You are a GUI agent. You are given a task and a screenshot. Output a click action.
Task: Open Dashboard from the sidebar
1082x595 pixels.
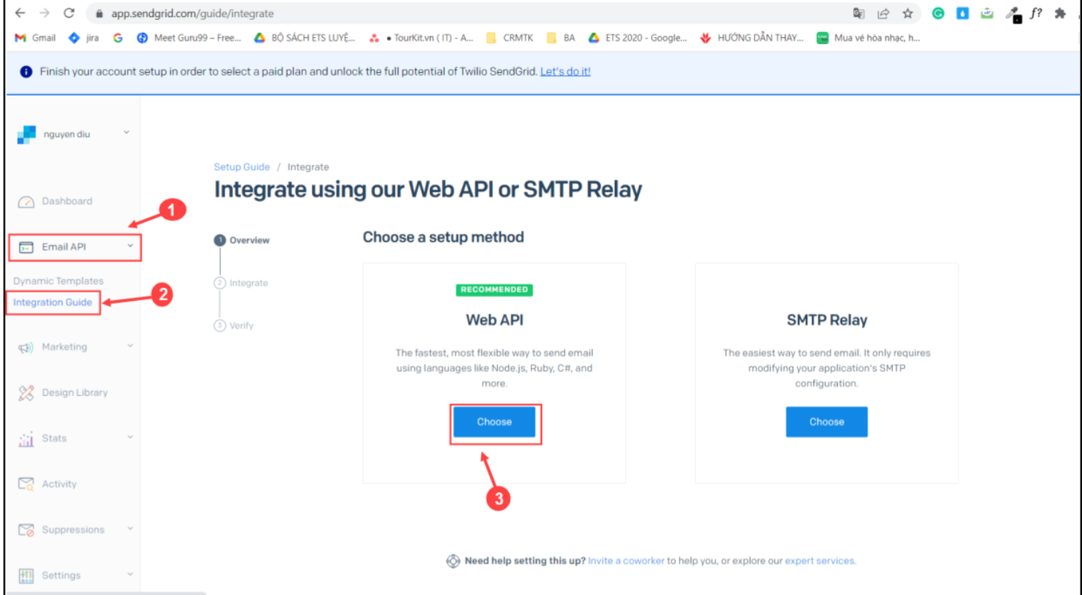tap(66, 201)
